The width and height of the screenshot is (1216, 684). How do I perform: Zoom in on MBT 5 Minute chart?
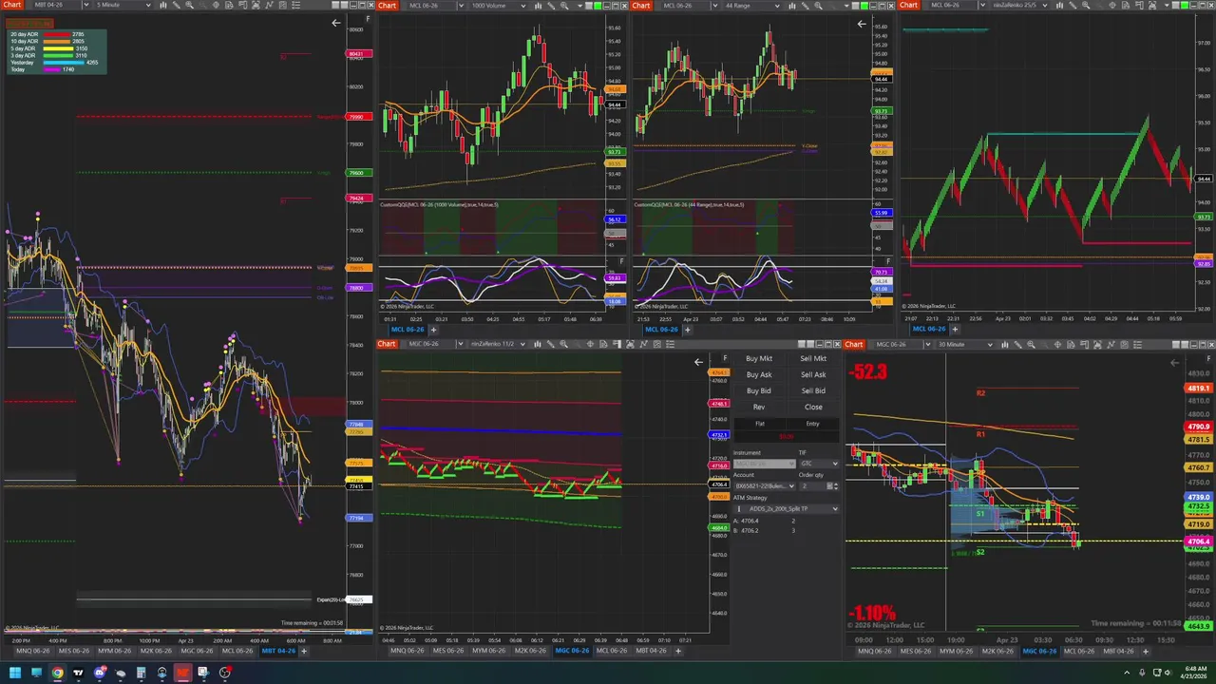pyautogui.click(x=189, y=5)
